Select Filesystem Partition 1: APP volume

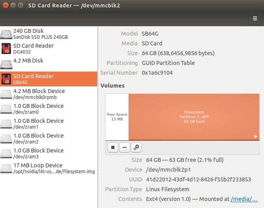click(194, 117)
